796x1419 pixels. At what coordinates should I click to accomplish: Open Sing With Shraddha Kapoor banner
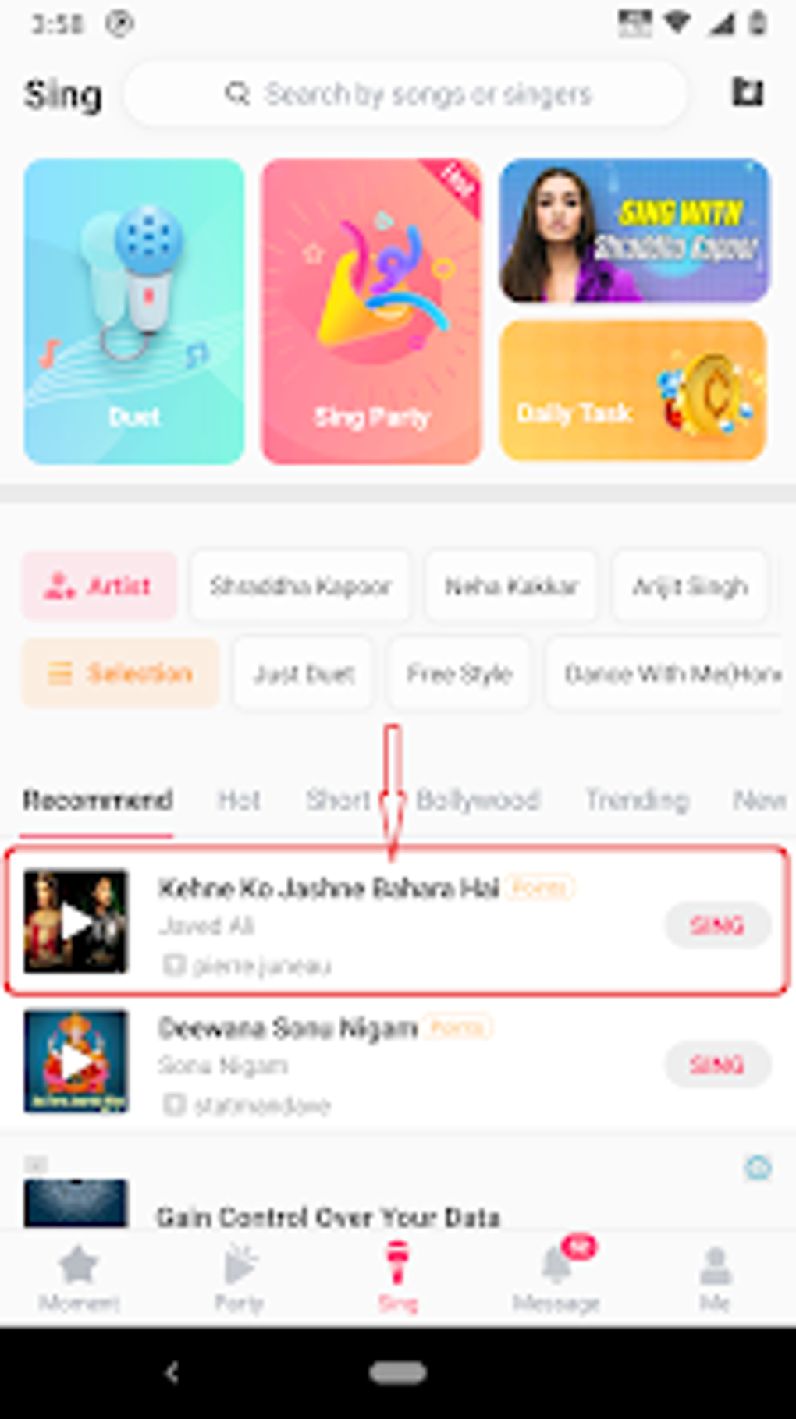point(633,230)
